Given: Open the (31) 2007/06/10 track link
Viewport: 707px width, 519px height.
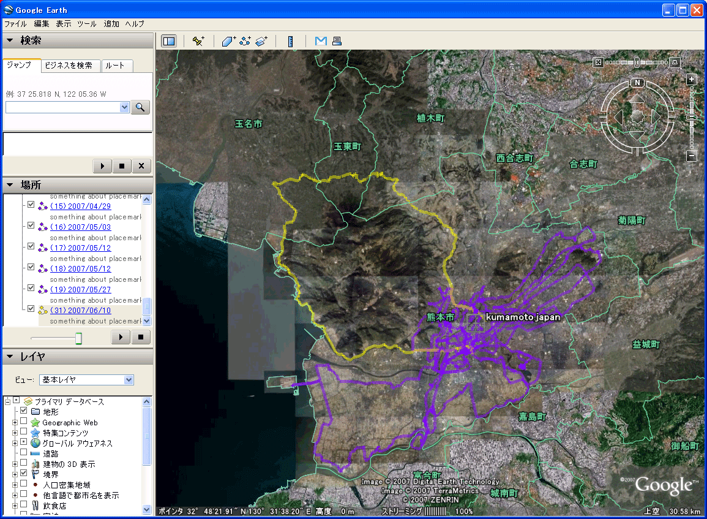Looking at the screenshot, I should [x=80, y=311].
